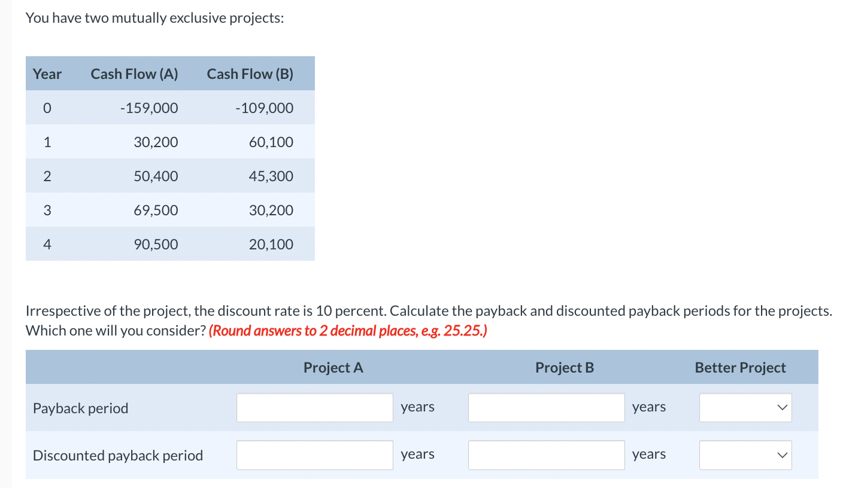The height and width of the screenshot is (488, 843).
Task: Click the chevron icon on the second dropdown
Action: (x=782, y=455)
